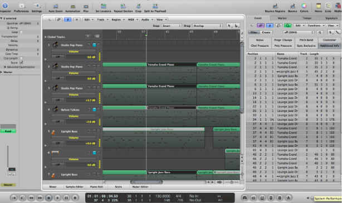Click the Record button in the transport

[75, 198]
